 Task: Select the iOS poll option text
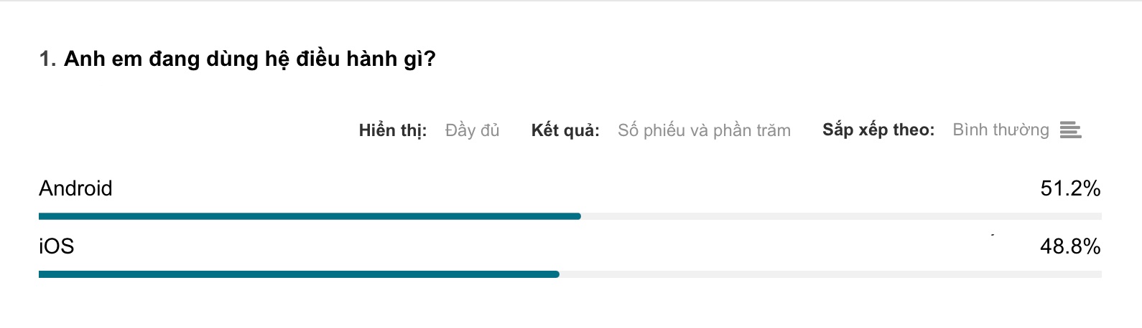coord(56,246)
